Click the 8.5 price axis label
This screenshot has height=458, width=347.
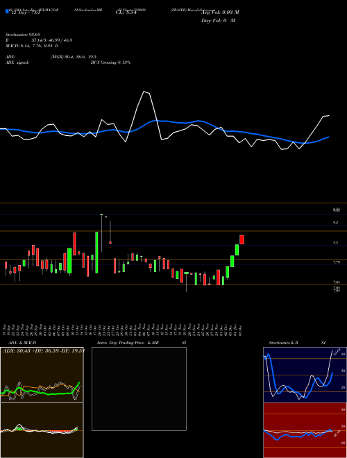336,242
